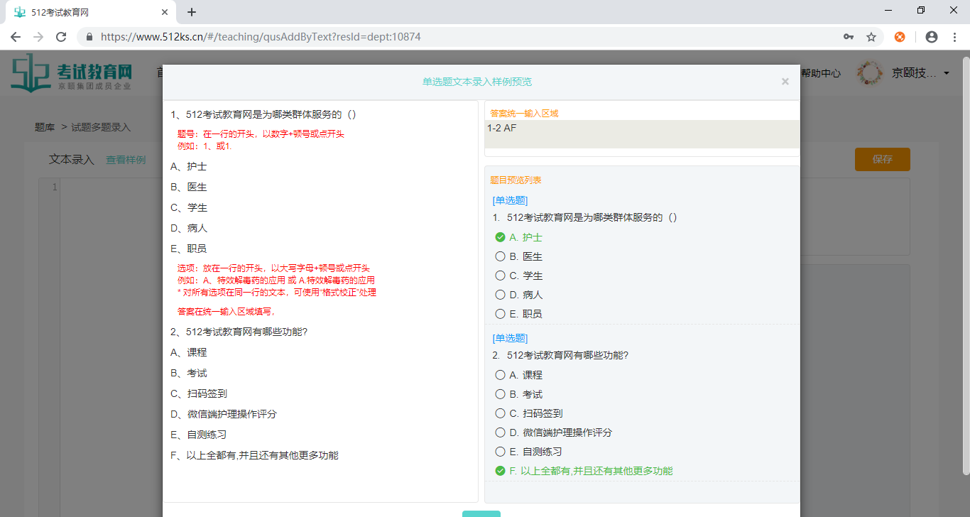Click the red hint starting with 选项：

[x=277, y=280]
